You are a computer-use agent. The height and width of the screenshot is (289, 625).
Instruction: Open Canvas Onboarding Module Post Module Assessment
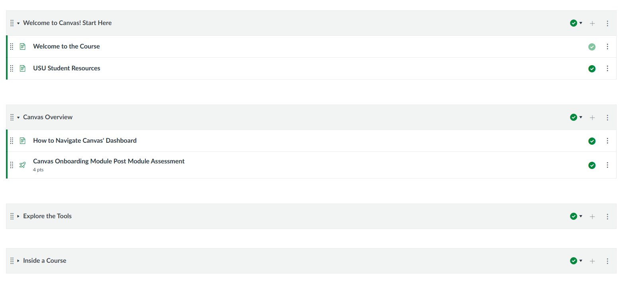[x=109, y=161]
